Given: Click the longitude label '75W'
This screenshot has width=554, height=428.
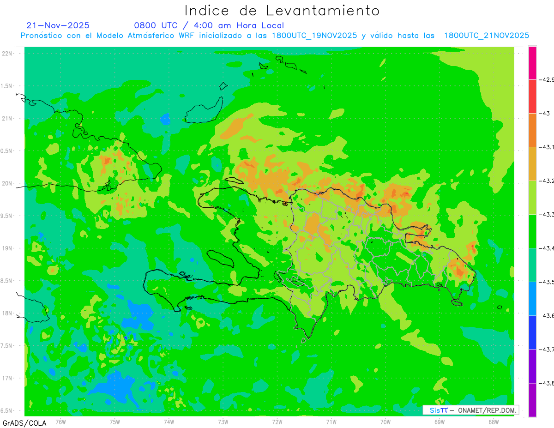Looking at the screenshot, I should (x=115, y=422).
